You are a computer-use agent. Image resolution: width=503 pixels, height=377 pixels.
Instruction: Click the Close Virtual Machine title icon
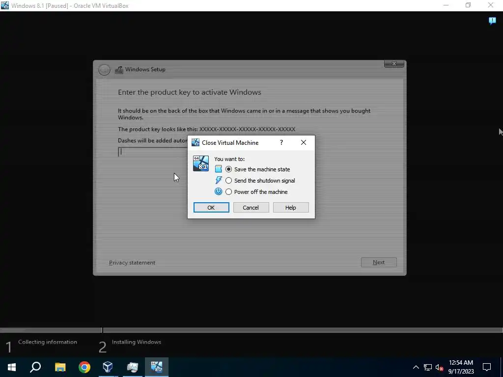196,142
